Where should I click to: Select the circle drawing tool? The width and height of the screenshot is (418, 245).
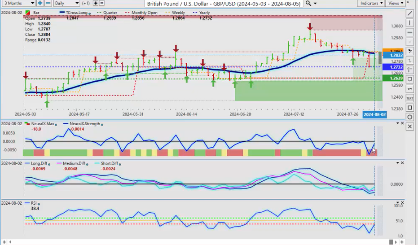[410, 117]
